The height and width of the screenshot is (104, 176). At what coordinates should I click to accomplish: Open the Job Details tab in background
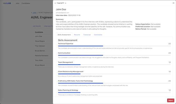(37, 26)
